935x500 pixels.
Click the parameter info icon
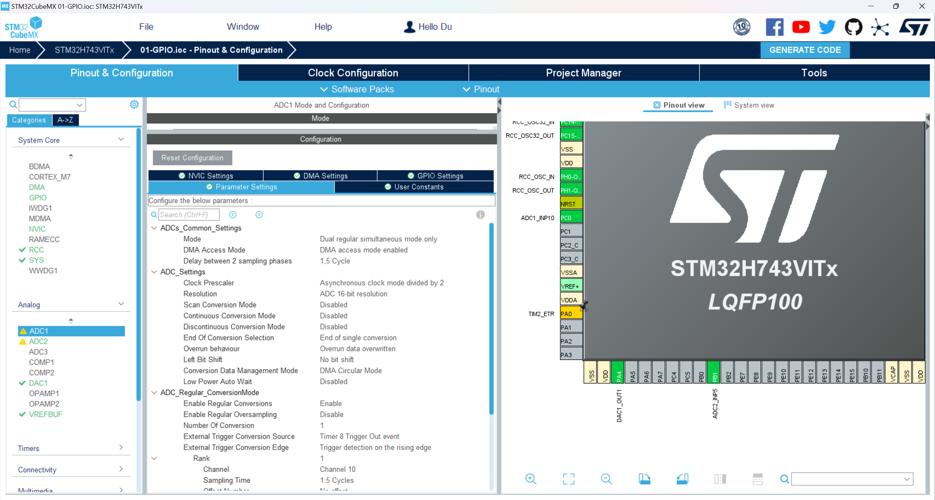point(480,215)
